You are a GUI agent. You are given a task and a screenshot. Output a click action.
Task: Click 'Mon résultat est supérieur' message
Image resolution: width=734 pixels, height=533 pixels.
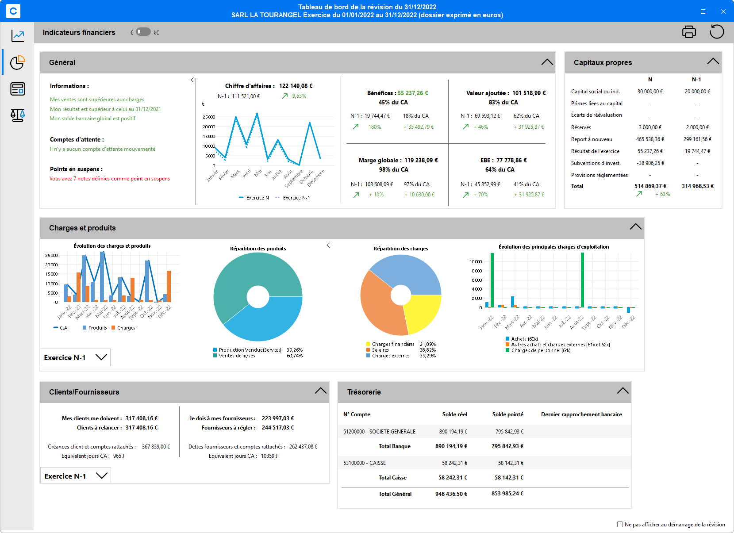coord(105,109)
